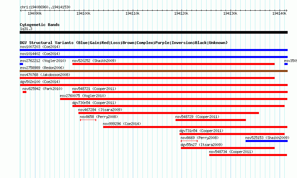This screenshot has width=297, height=178.
Task: Click the nsv520252 (Shaikh2009) label
Action: click(x=94, y=61)
